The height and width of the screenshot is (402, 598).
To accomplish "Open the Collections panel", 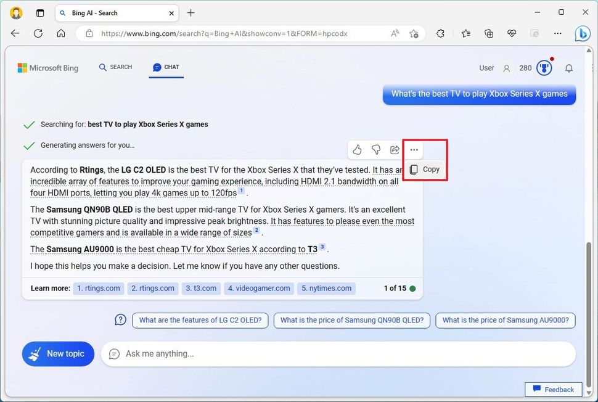I will [x=488, y=33].
